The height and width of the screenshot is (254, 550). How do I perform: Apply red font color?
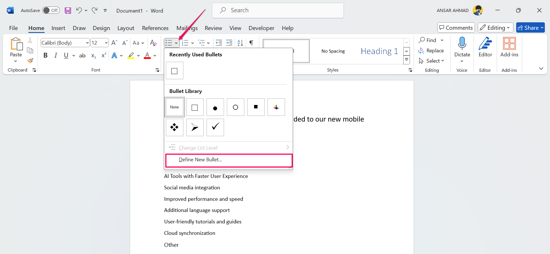[x=147, y=55]
